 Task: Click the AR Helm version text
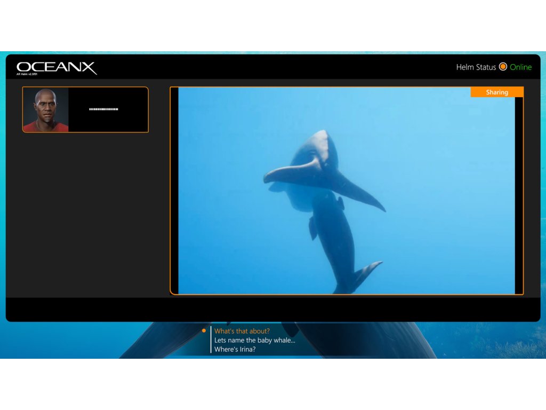click(27, 74)
